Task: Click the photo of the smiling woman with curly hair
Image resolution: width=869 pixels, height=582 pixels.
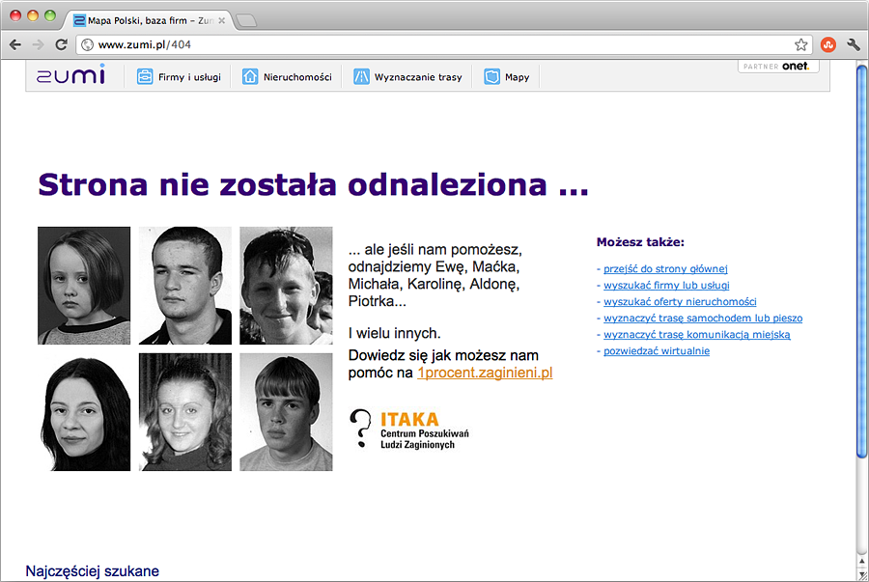Action: (185, 412)
